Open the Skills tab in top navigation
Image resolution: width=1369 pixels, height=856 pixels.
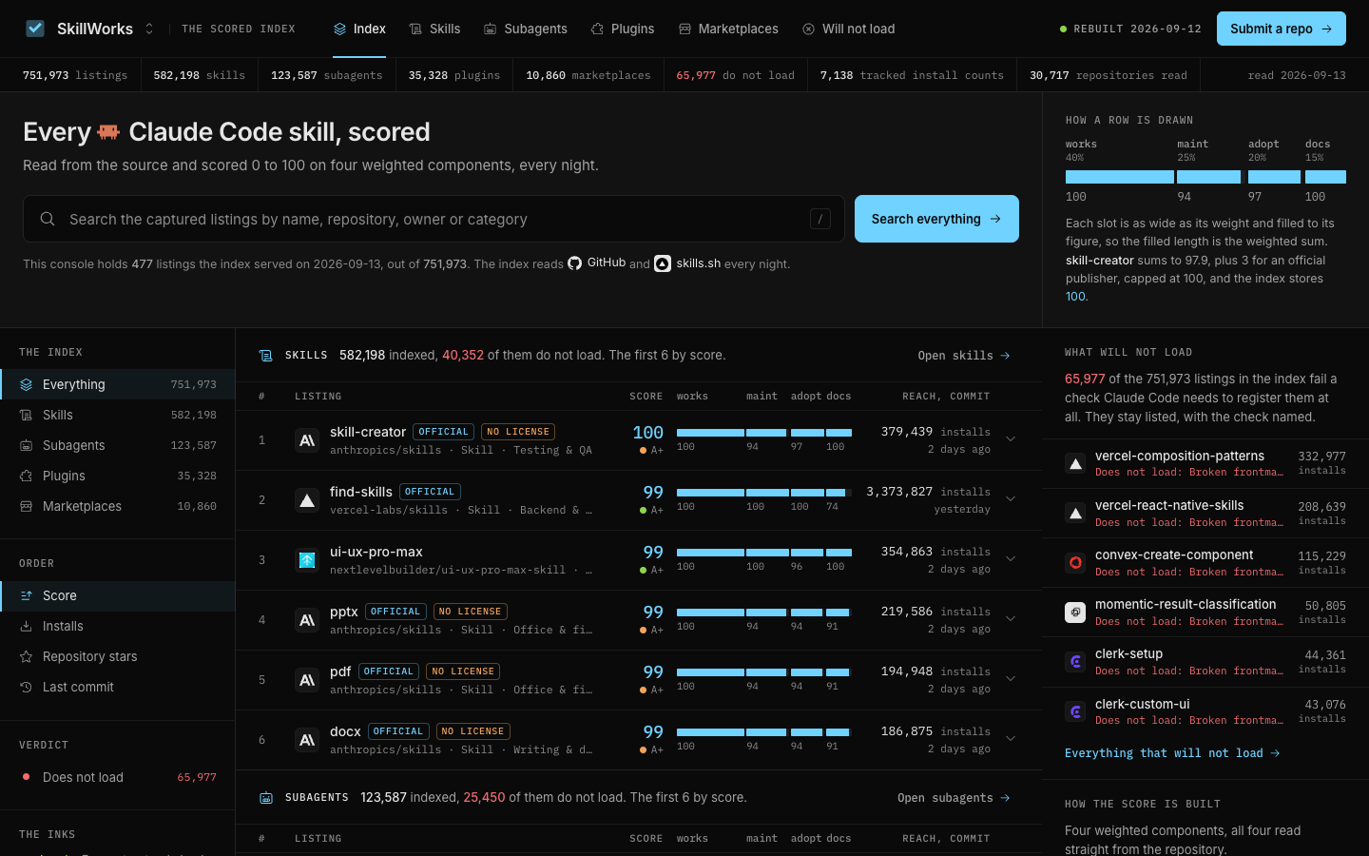[x=434, y=29]
